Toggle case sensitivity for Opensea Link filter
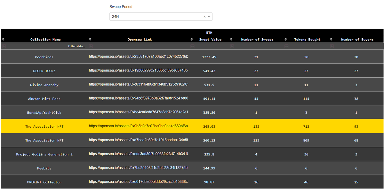 coord(91,46)
